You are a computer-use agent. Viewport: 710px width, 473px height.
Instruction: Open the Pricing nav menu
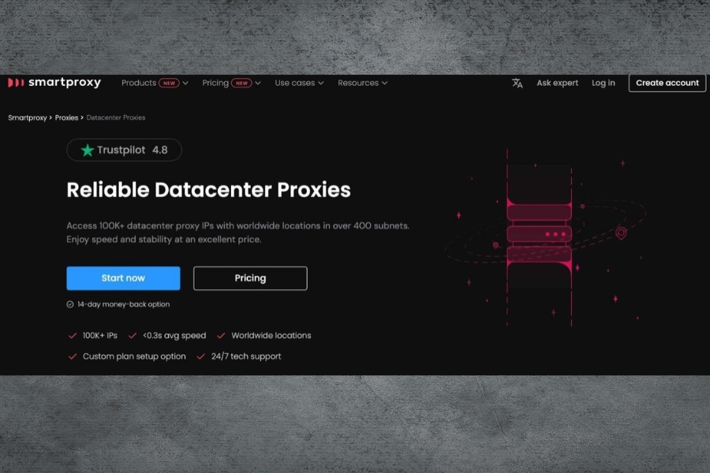click(x=215, y=83)
